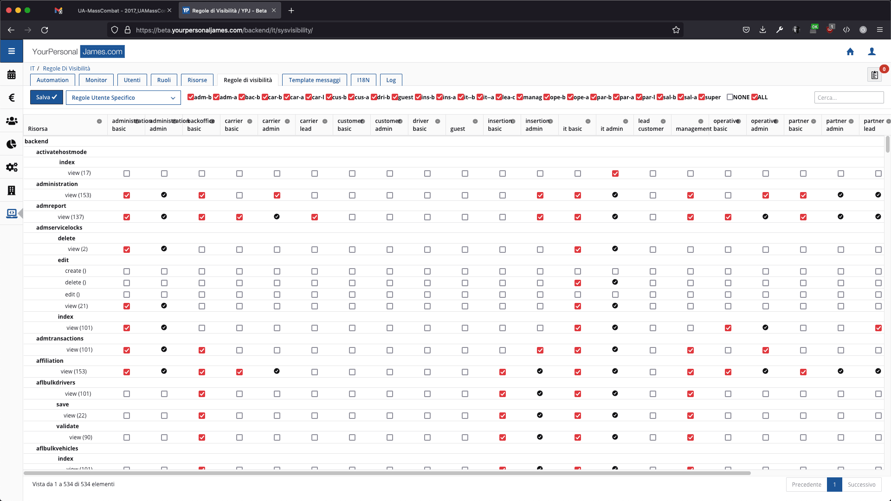Screen dimensions: 891x501
Task: Switch to the Monitor tab
Action: click(x=96, y=80)
